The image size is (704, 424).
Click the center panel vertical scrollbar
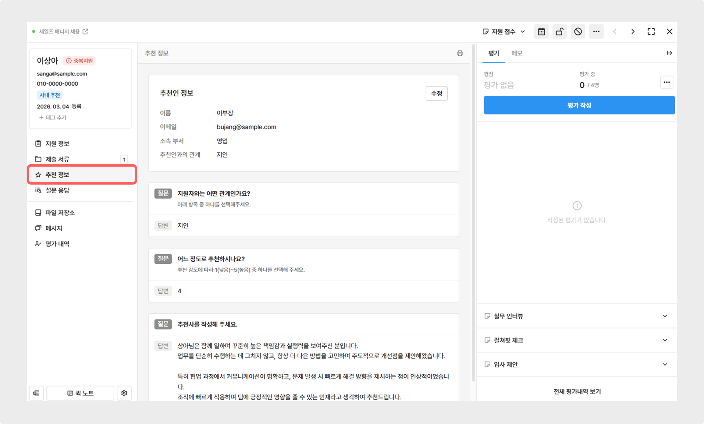(473, 213)
